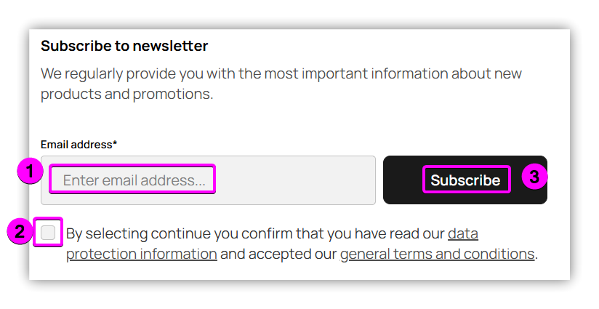Open the general terms and conditions link
The width and height of the screenshot is (599, 309).
(x=437, y=254)
